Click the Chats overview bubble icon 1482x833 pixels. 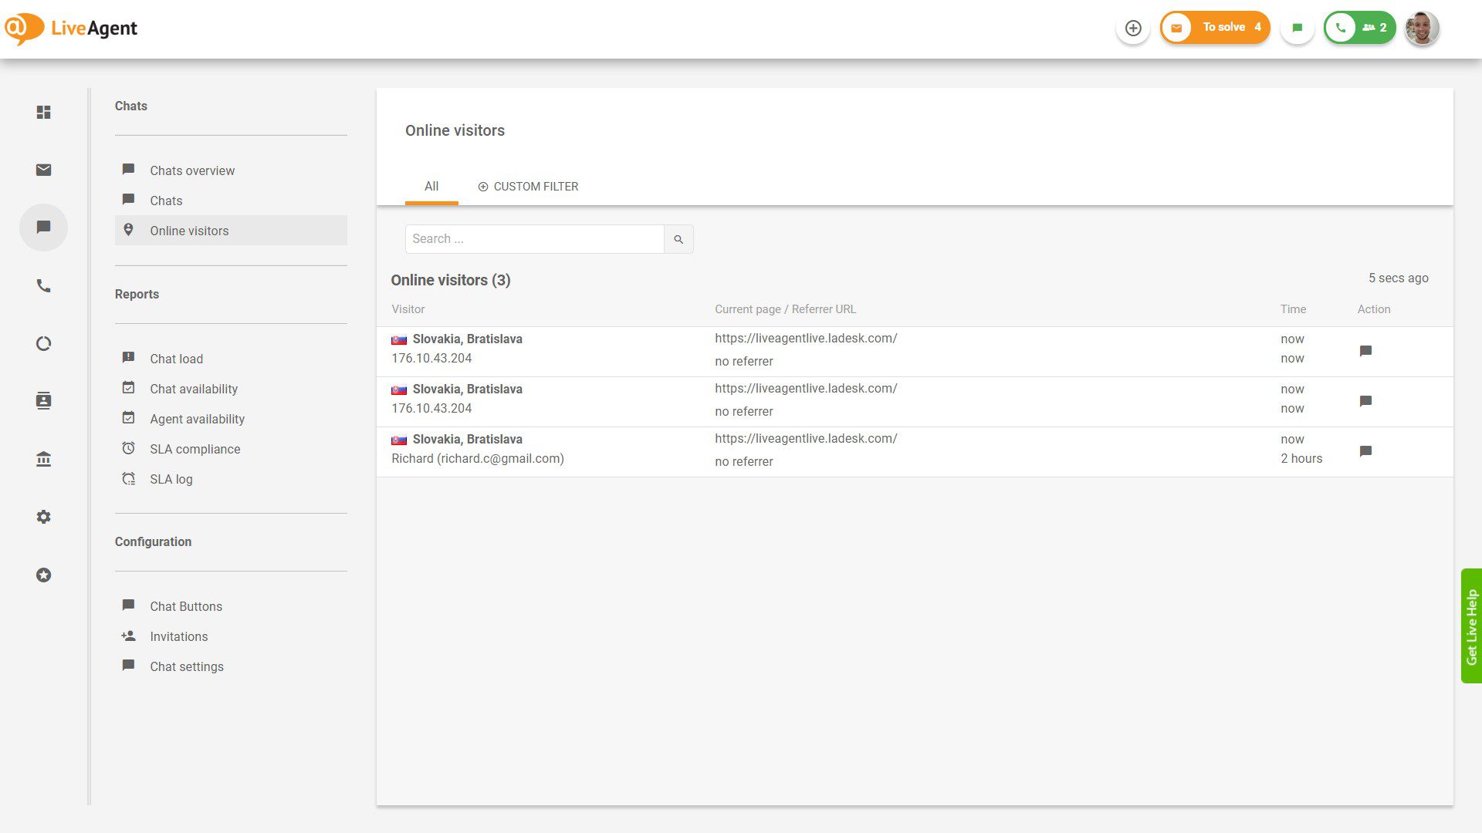coord(128,169)
